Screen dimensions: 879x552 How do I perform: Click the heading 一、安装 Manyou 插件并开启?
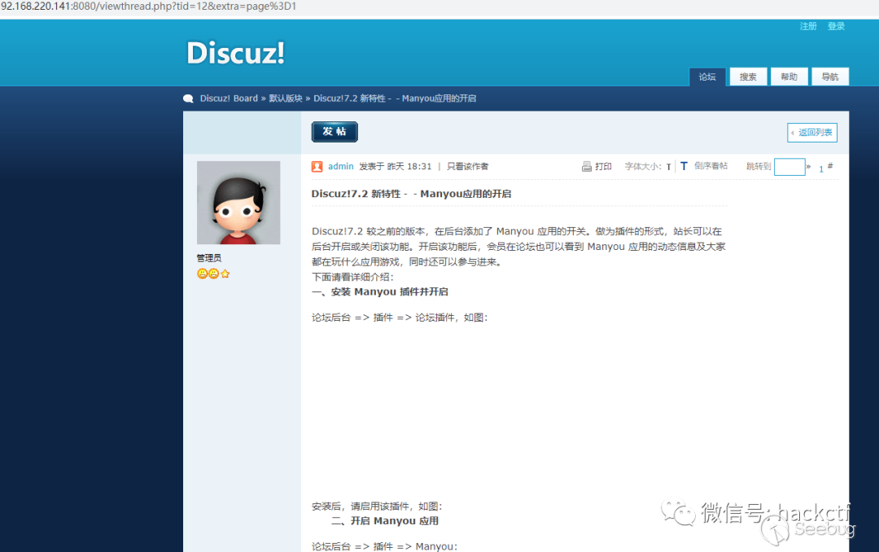(x=379, y=291)
